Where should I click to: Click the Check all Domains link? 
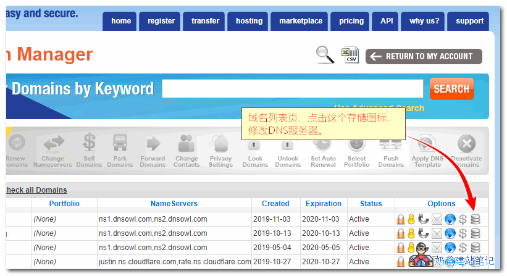(x=36, y=190)
